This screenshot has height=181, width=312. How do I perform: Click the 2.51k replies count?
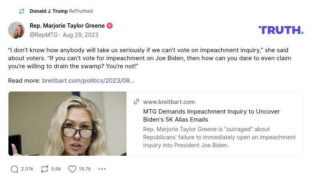(x=27, y=169)
